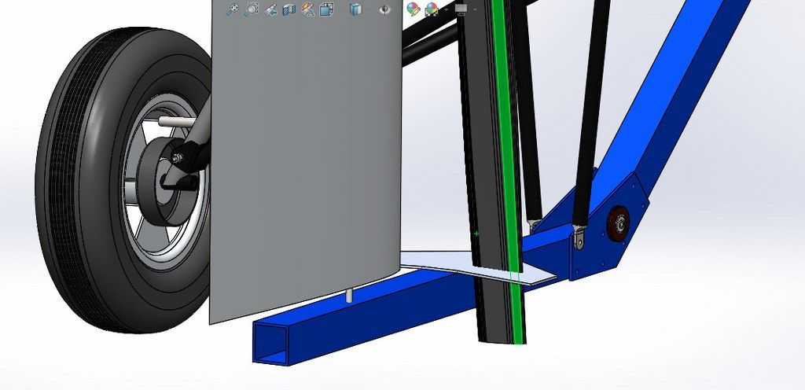This screenshot has height=390, width=805.
Task: Select the Zoom to Area tool
Action: pyautogui.click(x=252, y=9)
